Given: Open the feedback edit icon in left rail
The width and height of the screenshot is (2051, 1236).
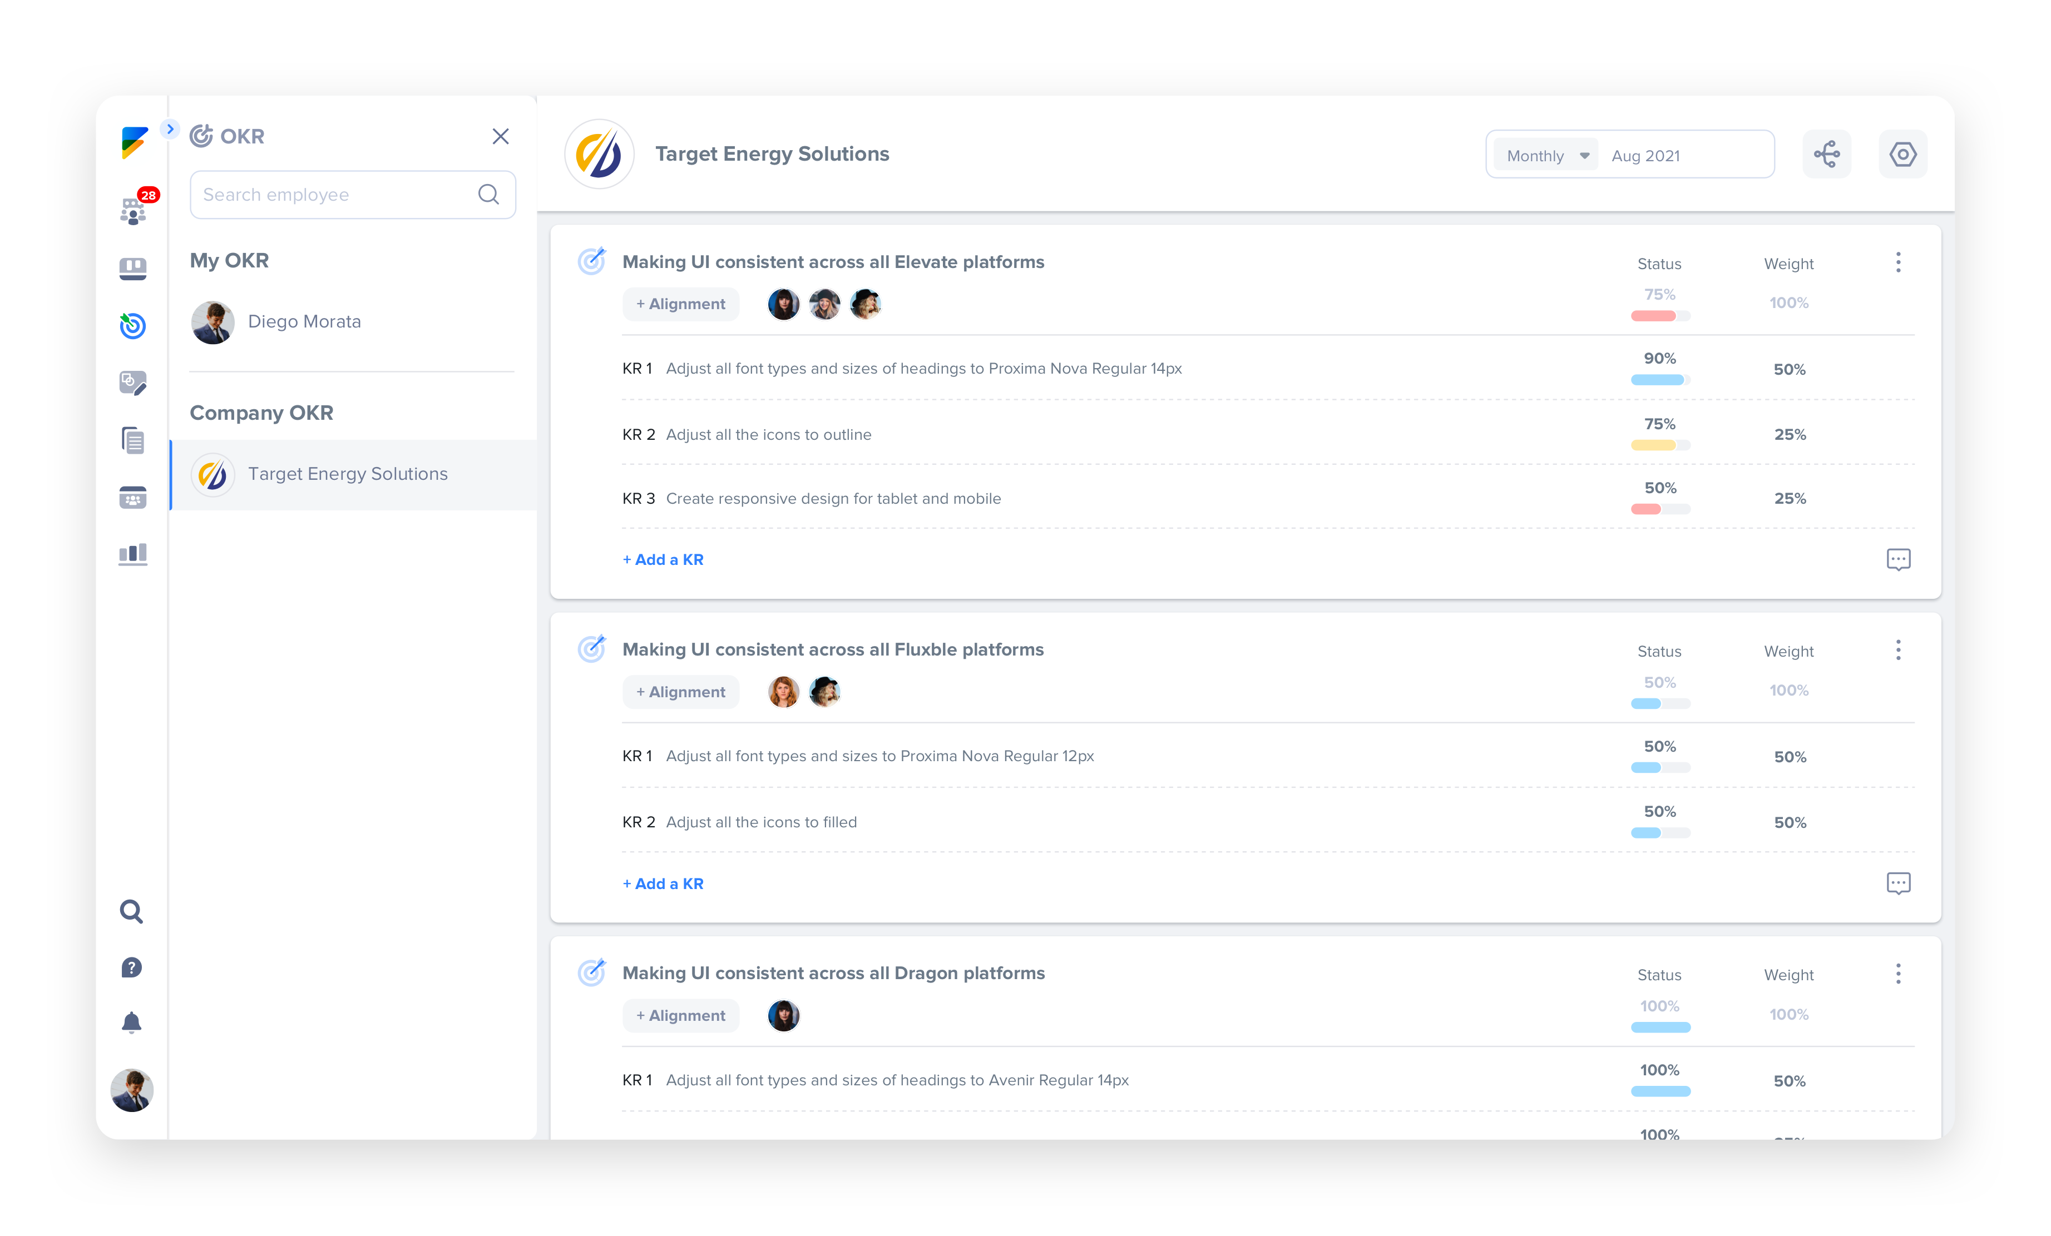Looking at the screenshot, I should pos(133,383).
